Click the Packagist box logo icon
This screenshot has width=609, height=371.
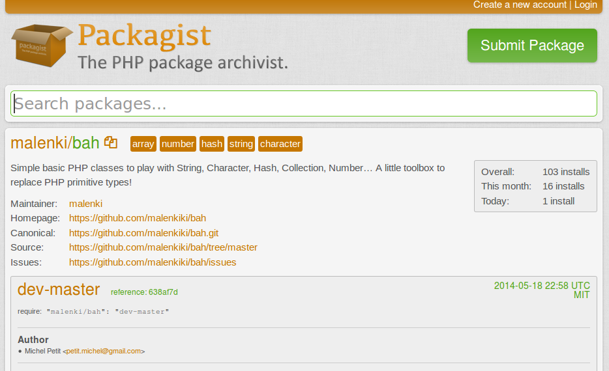[x=41, y=44]
